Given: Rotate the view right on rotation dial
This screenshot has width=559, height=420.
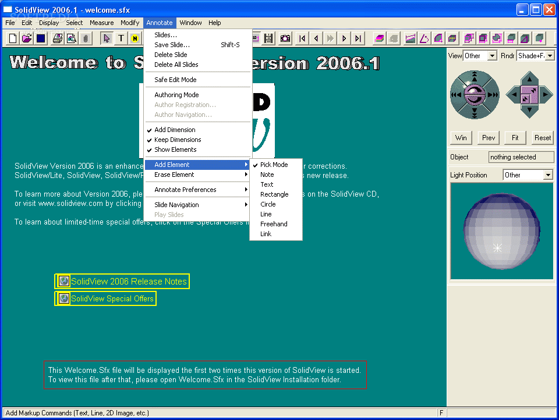Looking at the screenshot, I should (x=493, y=95).
